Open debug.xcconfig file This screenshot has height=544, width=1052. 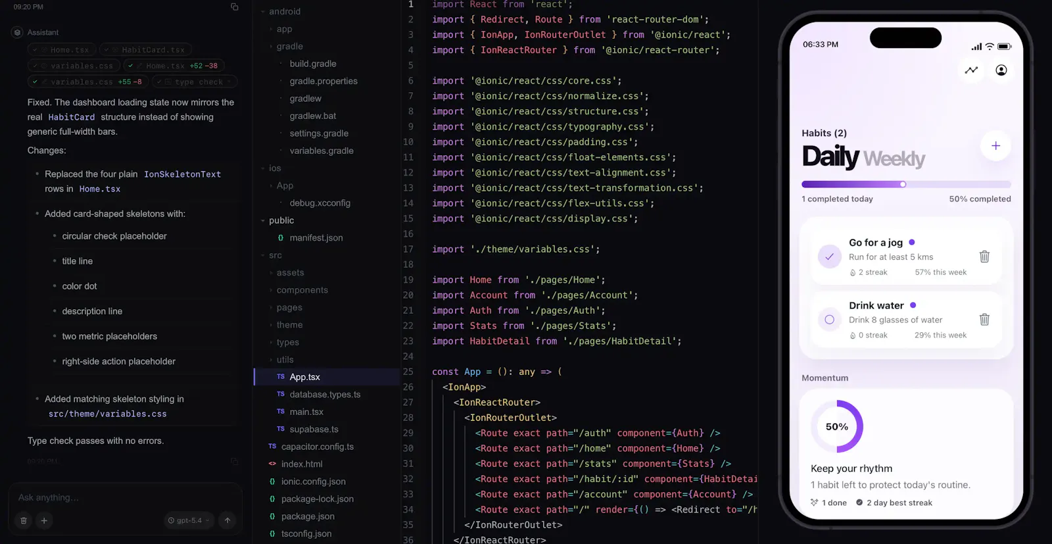[x=320, y=203]
